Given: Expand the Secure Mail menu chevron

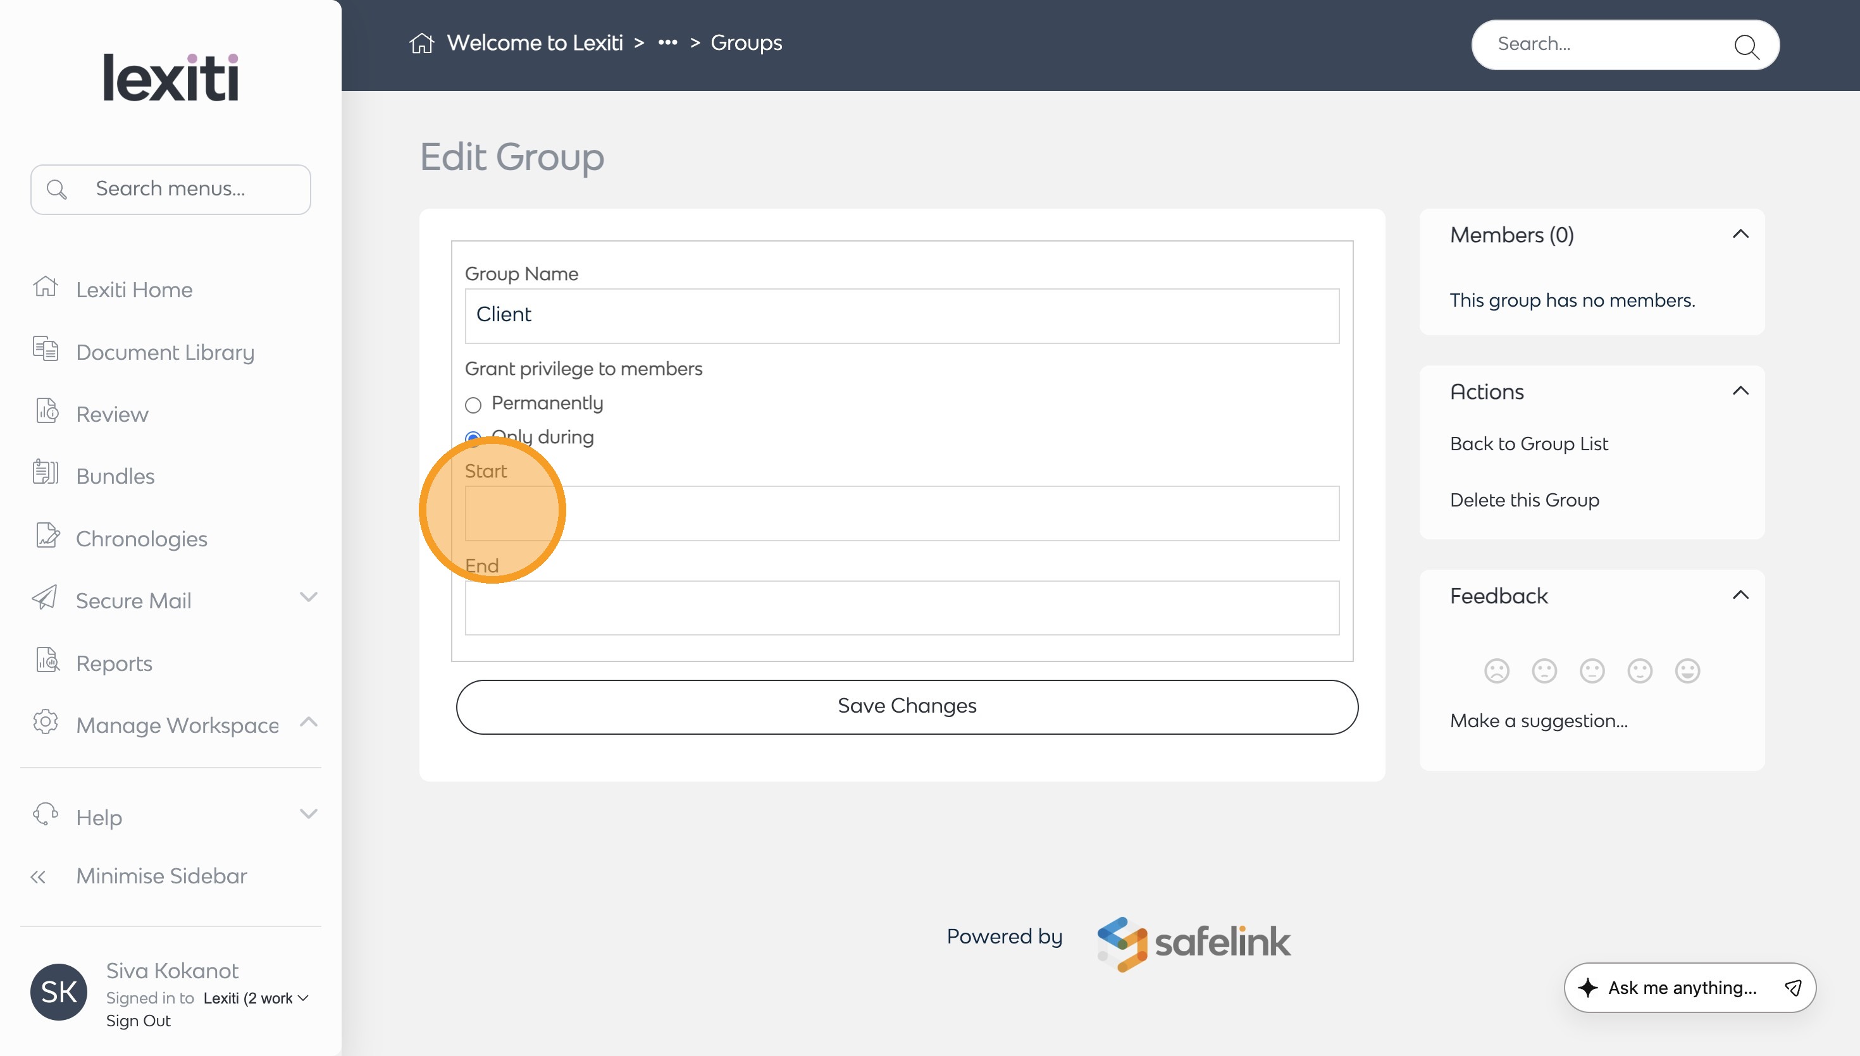Looking at the screenshot, I should coord(308,597).
